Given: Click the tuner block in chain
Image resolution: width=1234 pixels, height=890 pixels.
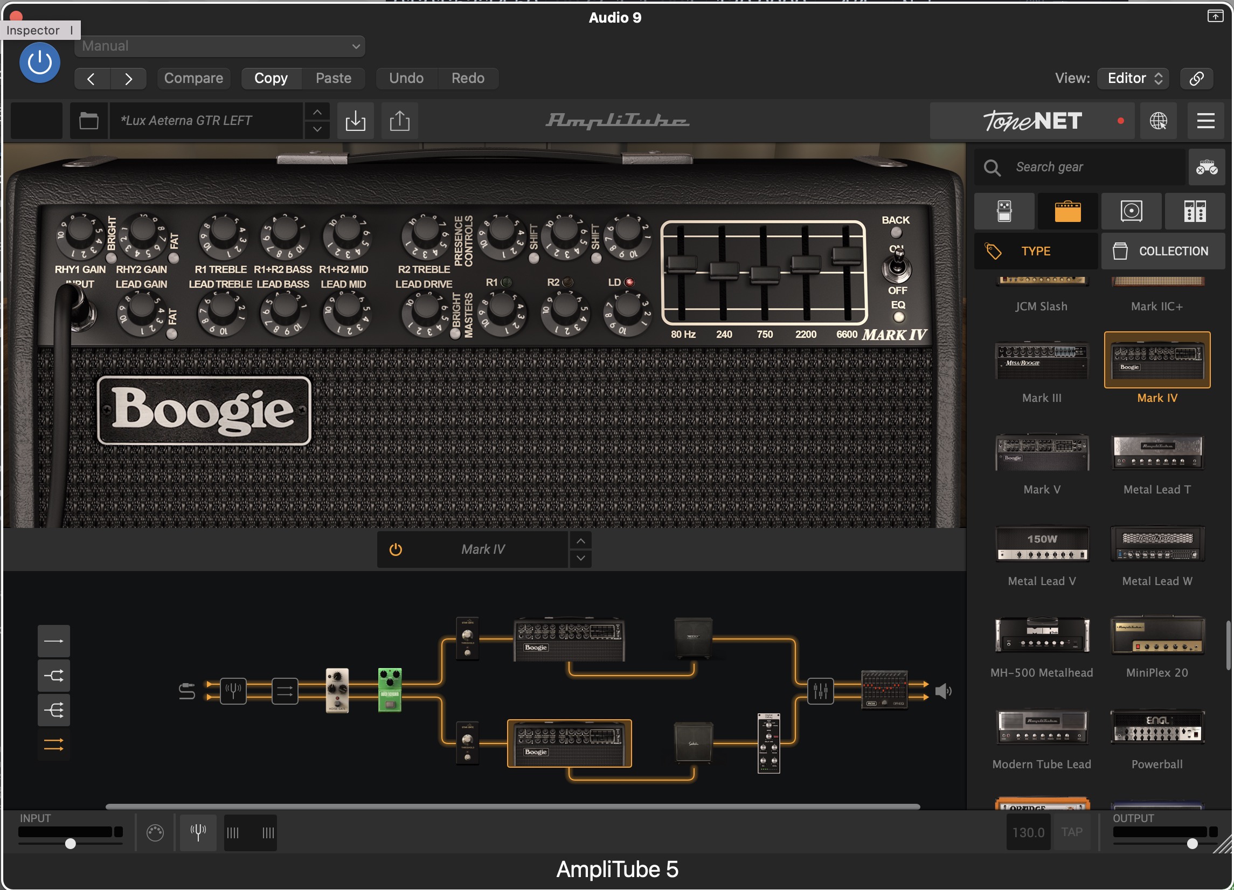Looking at the screenshot, I should (233, 691).
